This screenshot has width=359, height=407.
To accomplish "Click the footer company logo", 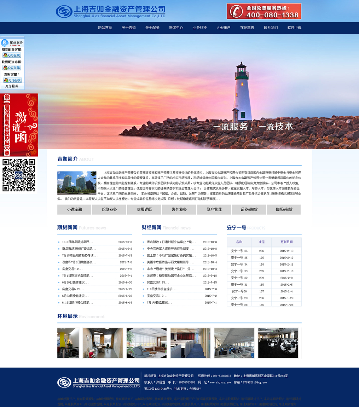I will click(98, 383).
